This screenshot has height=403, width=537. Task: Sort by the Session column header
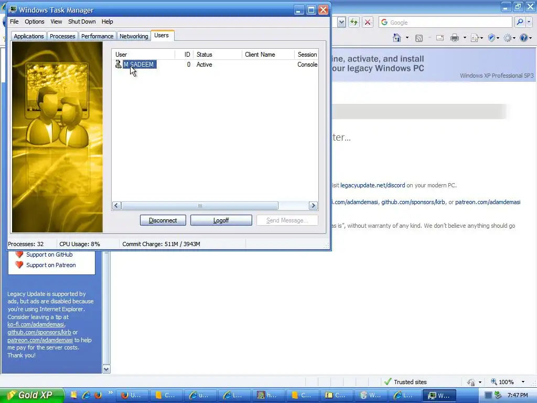(307, 55)
